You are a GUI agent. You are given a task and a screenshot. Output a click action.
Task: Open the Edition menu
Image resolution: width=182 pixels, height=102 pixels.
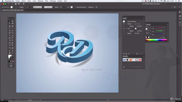pyautogui.click(x=24, y=1)
